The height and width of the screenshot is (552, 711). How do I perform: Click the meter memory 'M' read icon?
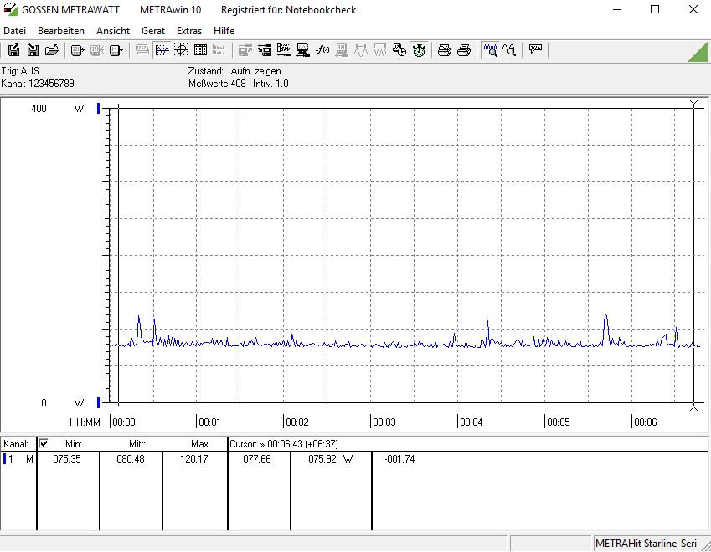point(116,50)
